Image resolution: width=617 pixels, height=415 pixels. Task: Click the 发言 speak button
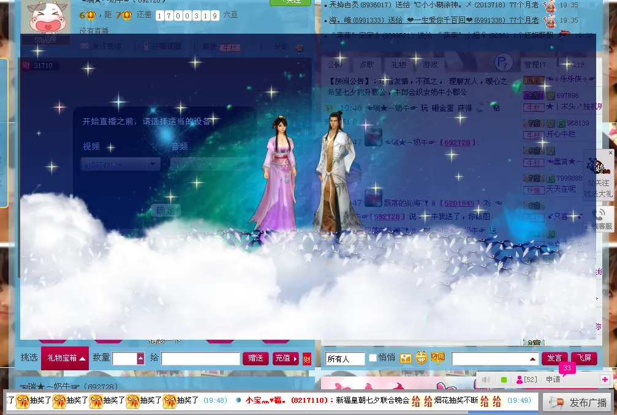tap(555, 358)
